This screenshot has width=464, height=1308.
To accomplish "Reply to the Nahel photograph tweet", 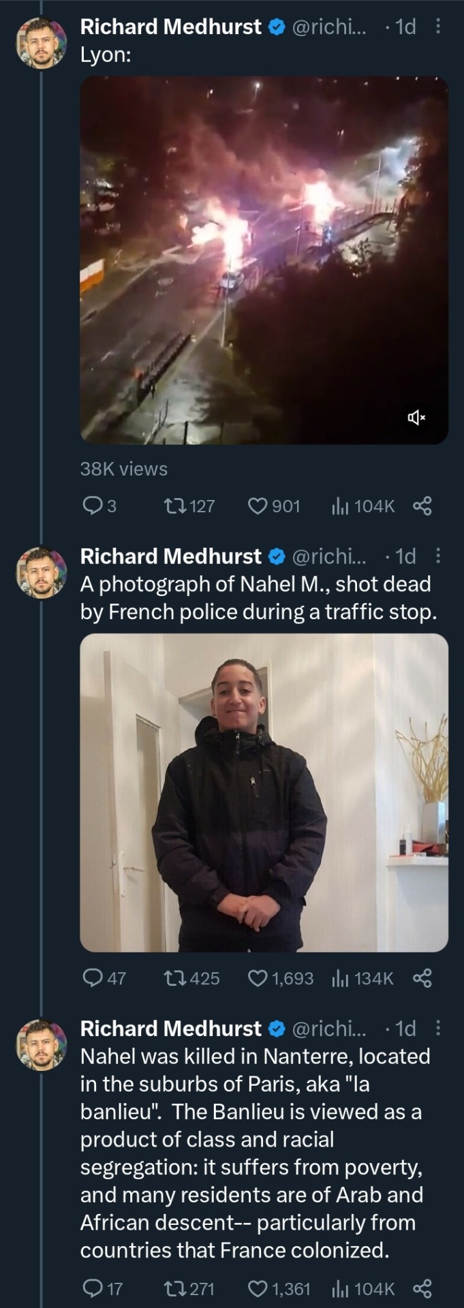I will click(91, 979).
